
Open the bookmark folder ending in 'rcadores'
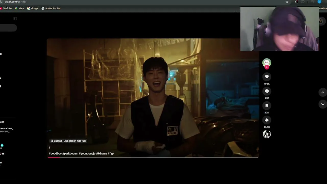[x=323, y=8]
